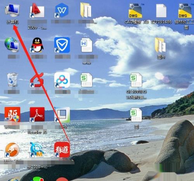
Task: Launch the red 驱 driver tool icon
Action: coord(12,114)
